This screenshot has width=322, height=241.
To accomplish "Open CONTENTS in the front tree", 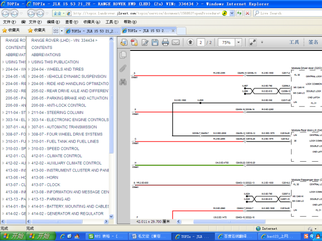I will [x=42, y=47].
